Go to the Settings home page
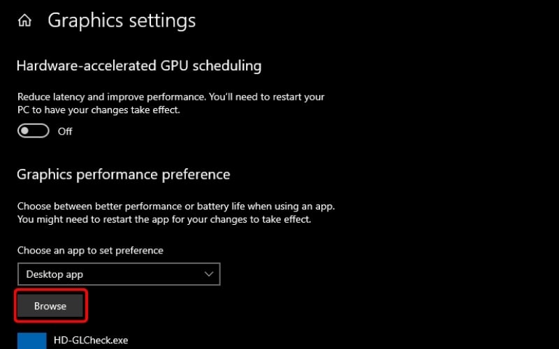 (24, 21)
